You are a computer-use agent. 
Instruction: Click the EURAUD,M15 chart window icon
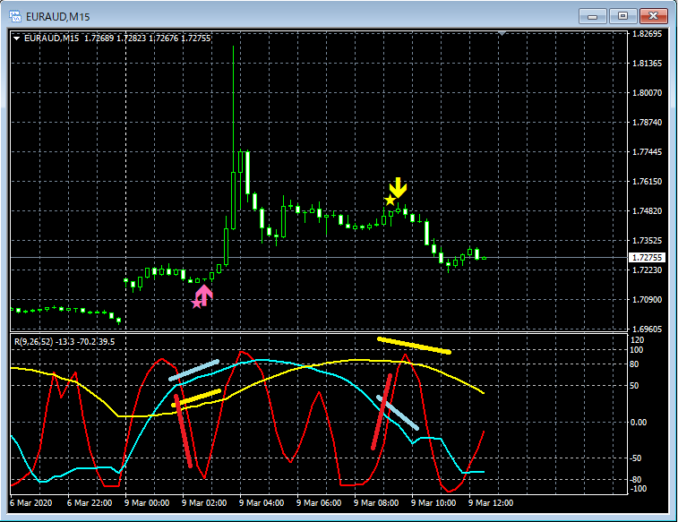click(15, 16)
